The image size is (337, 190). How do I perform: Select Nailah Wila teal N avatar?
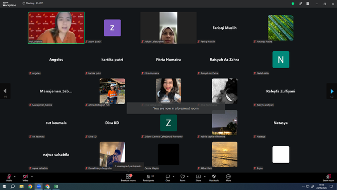point(281,60)
